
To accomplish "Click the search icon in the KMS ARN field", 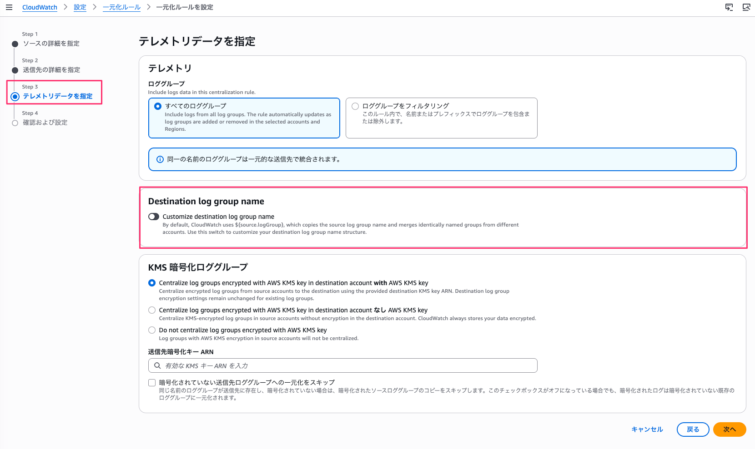I will pos(157,365).
